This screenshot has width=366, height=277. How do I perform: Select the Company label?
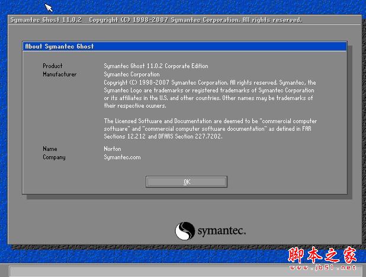[x=54, y=157]
